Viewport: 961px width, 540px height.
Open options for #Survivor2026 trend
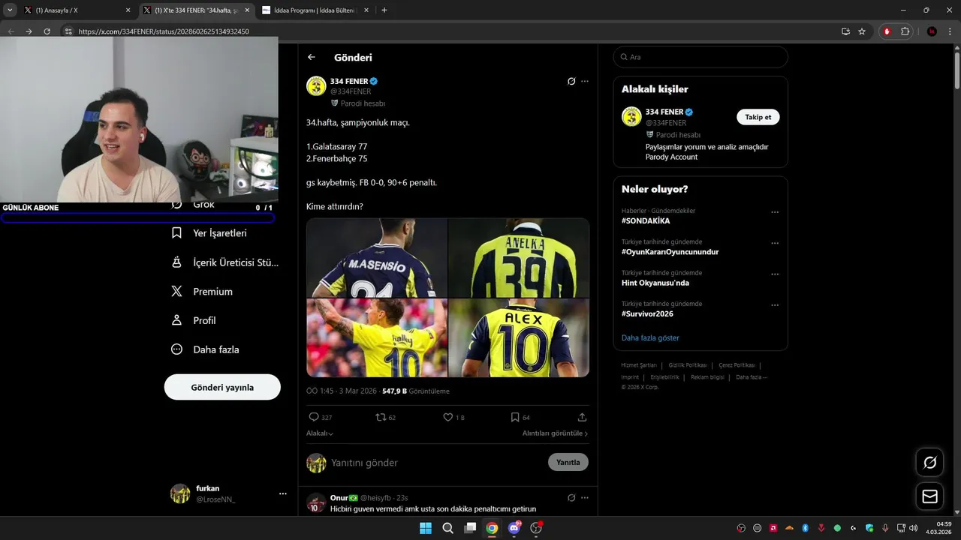coord(775,305)
